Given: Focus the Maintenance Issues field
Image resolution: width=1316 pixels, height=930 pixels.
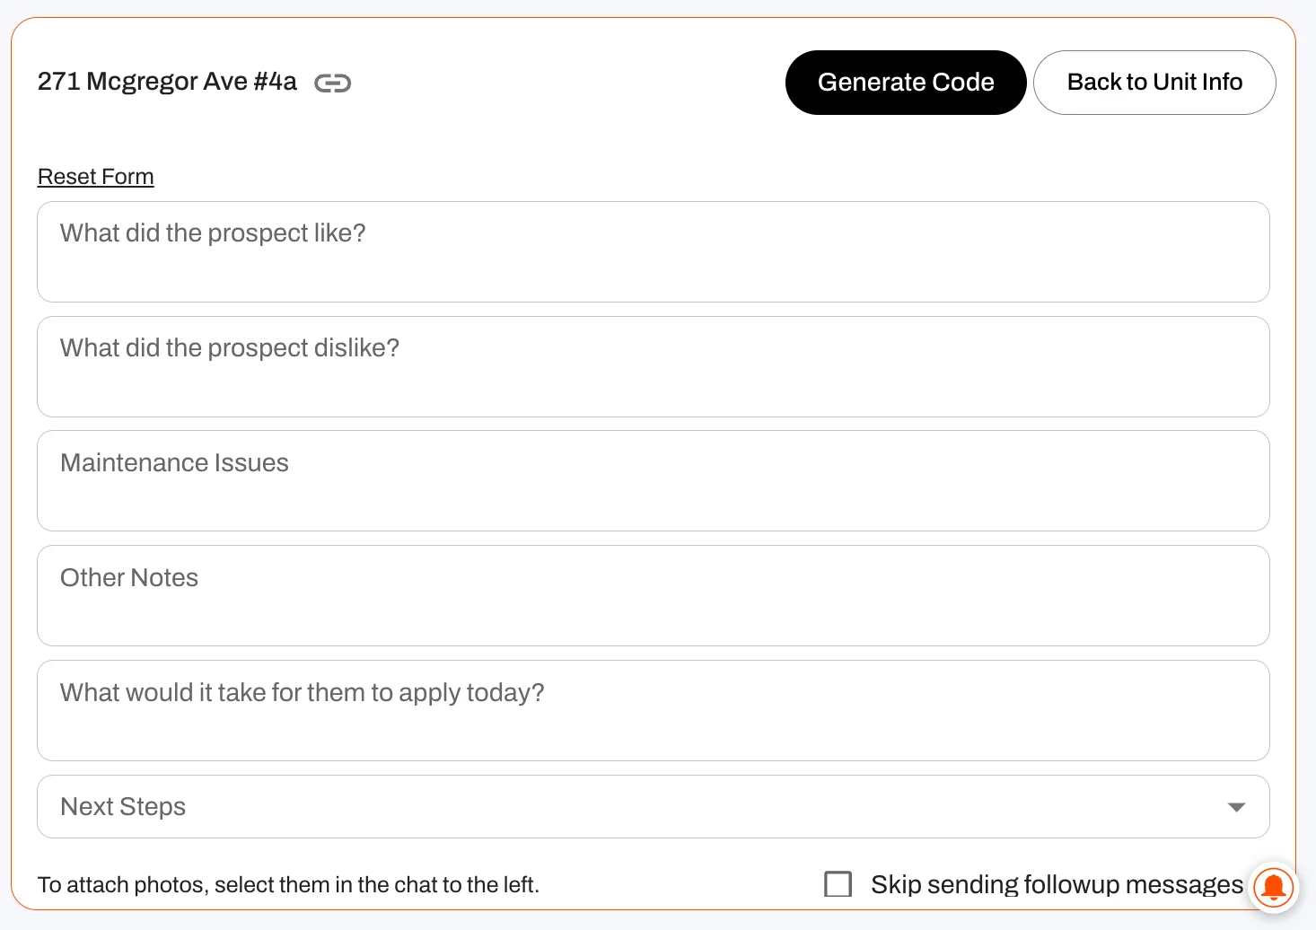Looking at the screenshot, I should [654, 481].
